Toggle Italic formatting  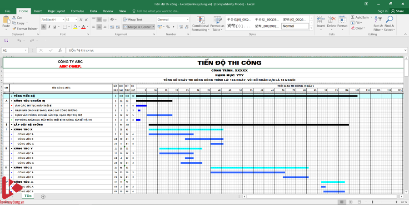point(49,27)
